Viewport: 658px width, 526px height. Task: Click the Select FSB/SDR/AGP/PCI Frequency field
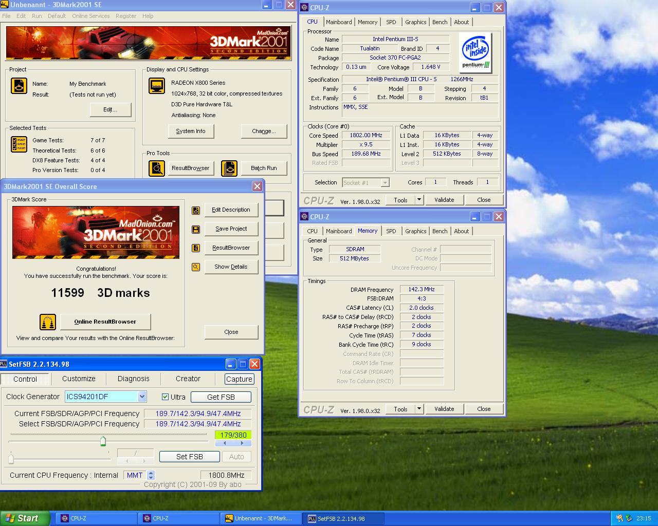point(198,424)
